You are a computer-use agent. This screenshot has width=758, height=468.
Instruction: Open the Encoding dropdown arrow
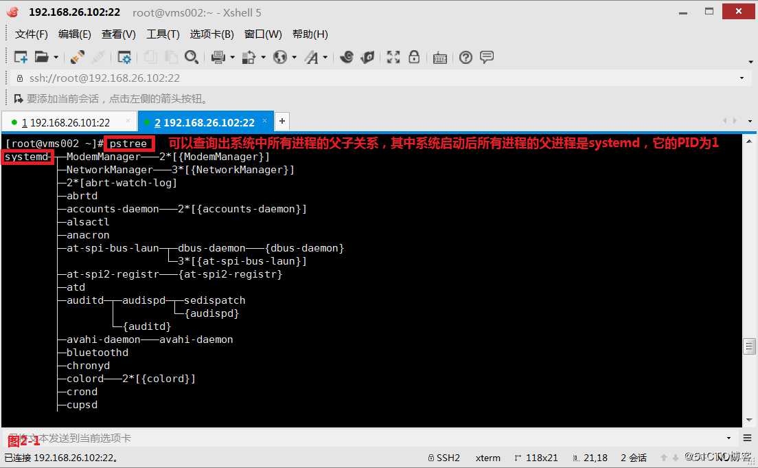coord(295,57)
